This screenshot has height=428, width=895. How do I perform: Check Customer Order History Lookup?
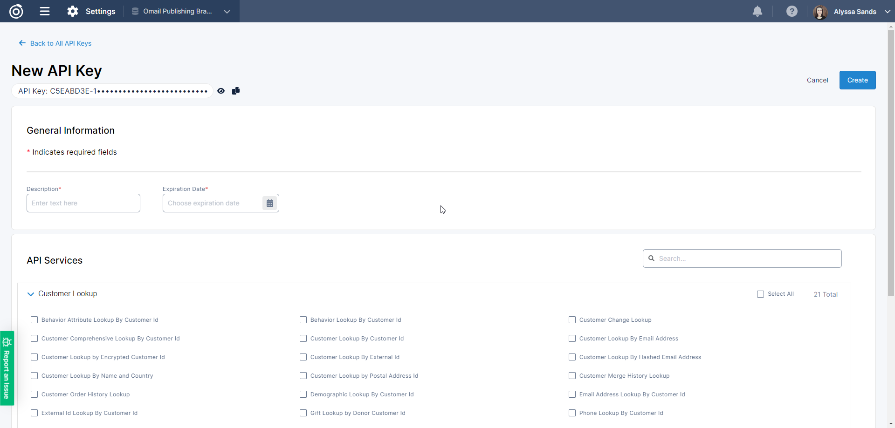coord(34,394)
